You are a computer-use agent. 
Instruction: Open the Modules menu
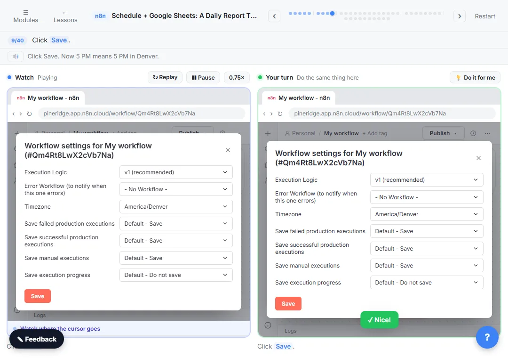25,16
